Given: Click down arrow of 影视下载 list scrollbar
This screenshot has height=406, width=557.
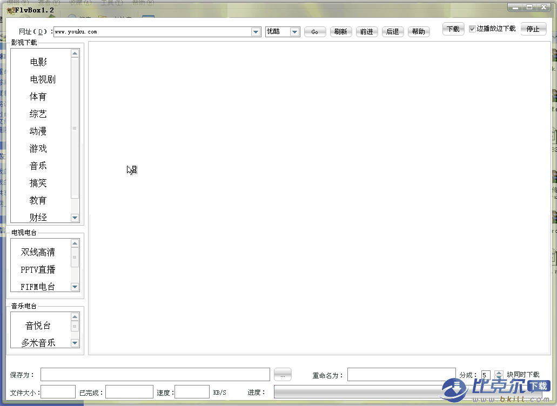Looking at the screenshot, I should [75, 218].
